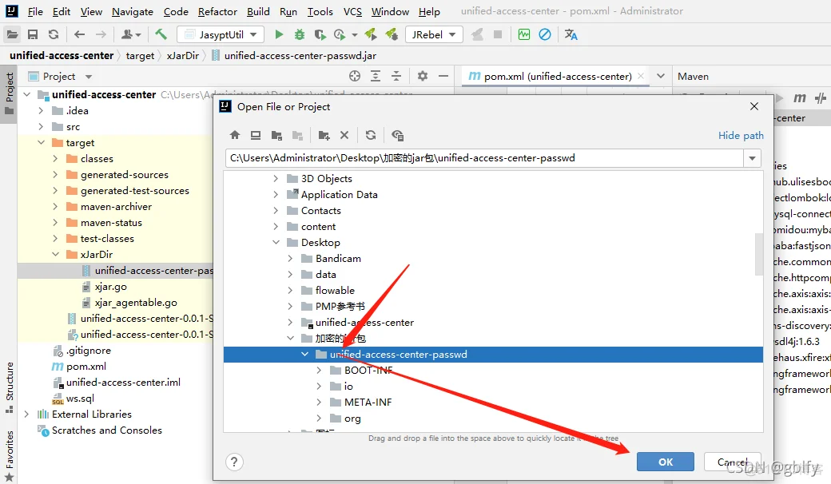Click Collapse All icon in Project panel

(396, 76)
